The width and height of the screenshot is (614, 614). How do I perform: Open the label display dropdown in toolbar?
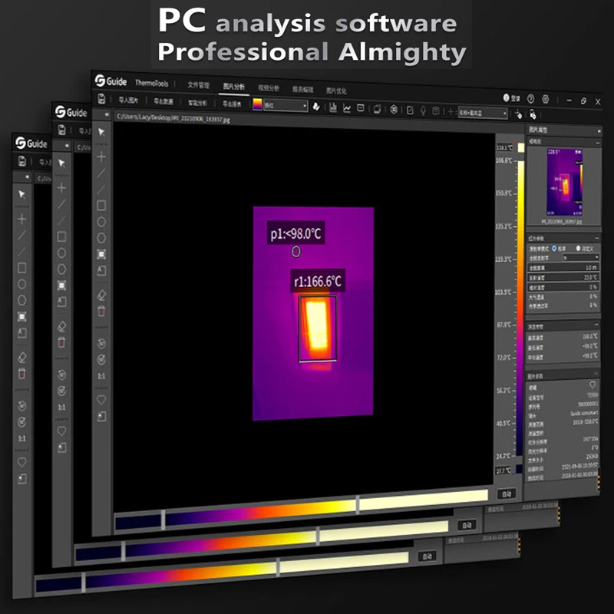(483, 113)
